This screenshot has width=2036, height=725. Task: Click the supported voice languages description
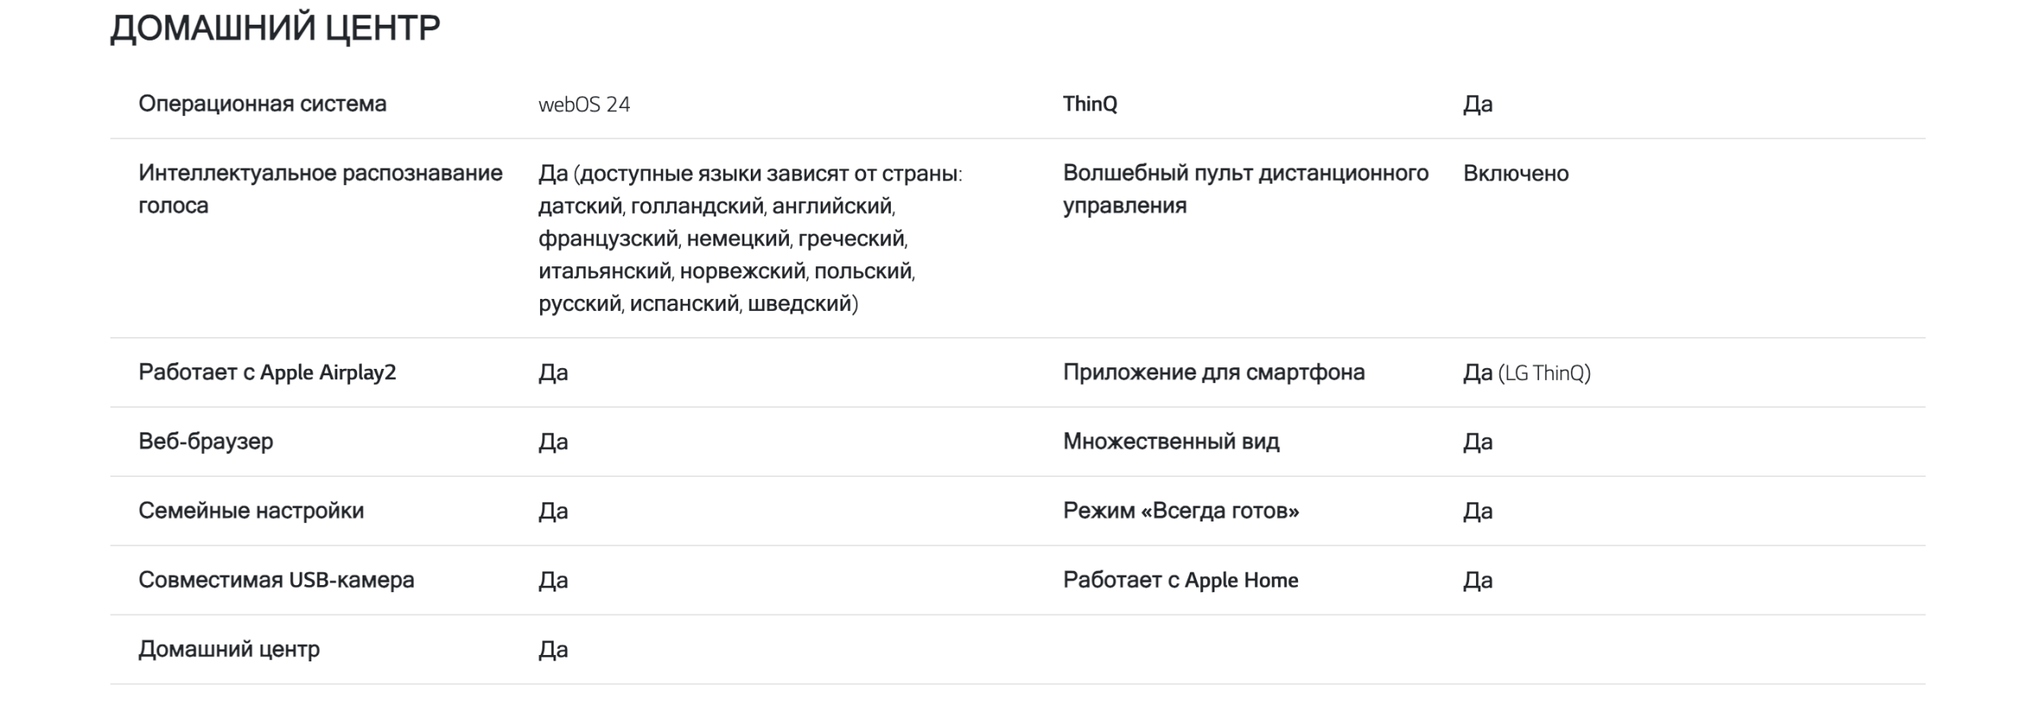click(x=750, y=238)
